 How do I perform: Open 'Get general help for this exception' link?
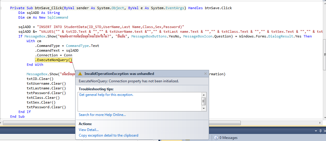coord(106,95)
